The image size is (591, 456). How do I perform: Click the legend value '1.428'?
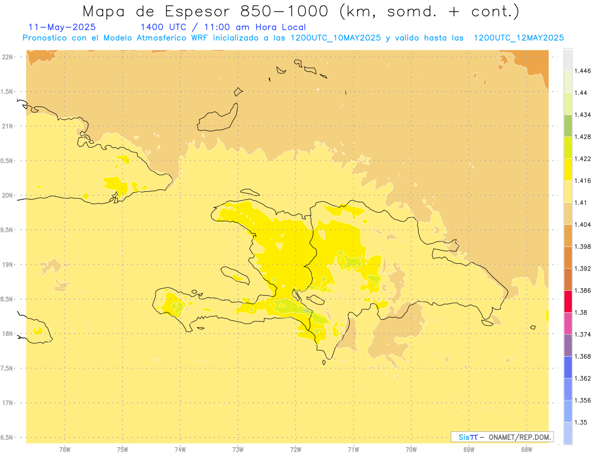tap(583, 137)
